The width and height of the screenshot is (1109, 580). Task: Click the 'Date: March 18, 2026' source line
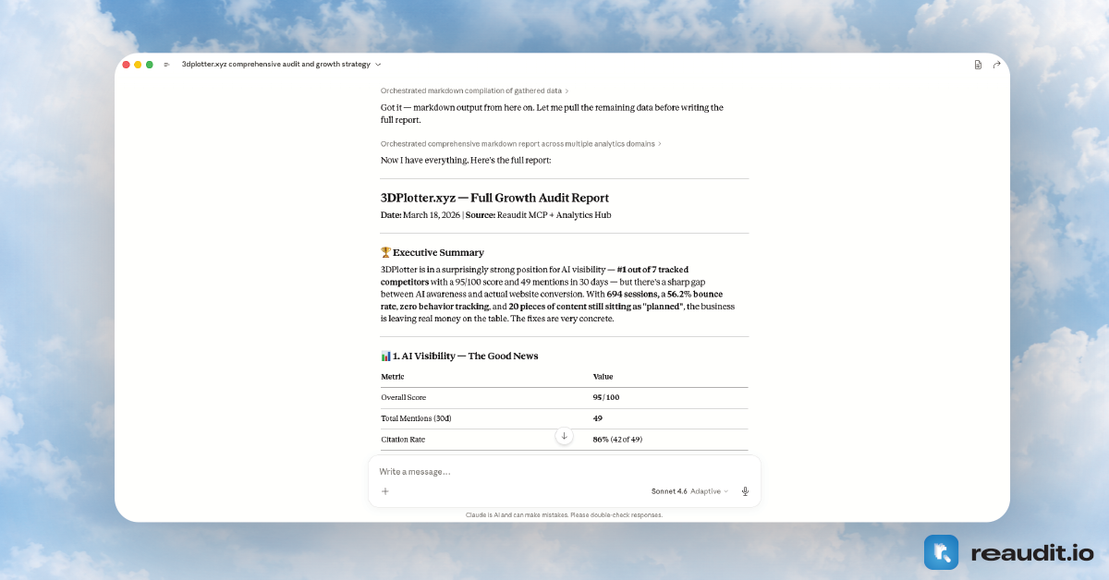click(495, 215)
